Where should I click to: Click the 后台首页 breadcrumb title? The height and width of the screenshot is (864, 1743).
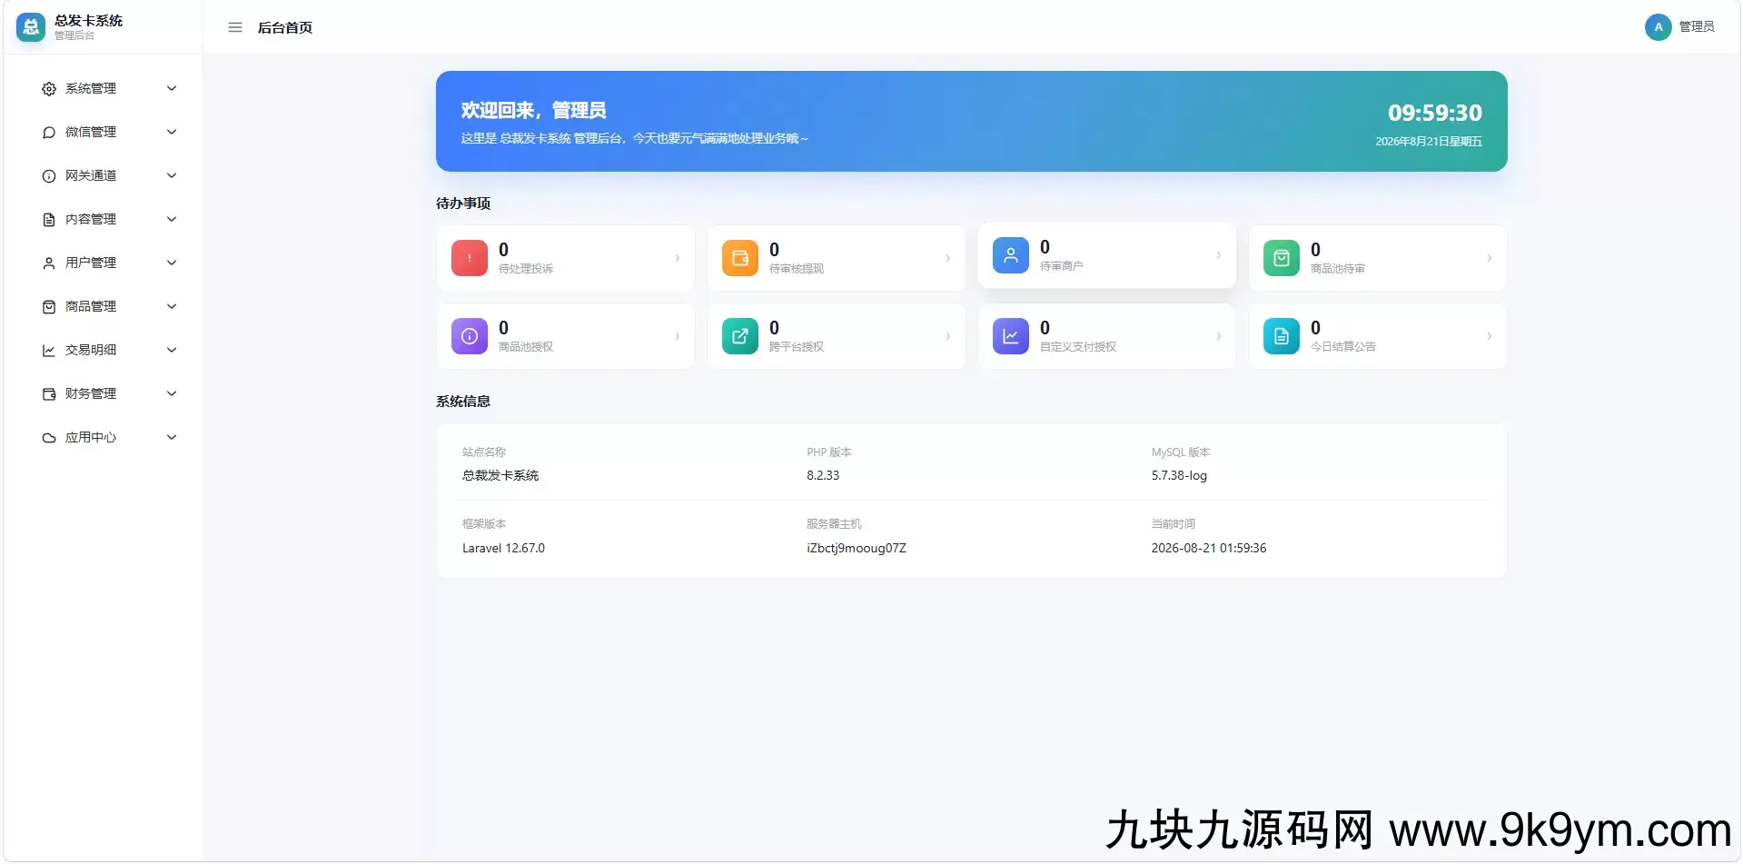[285, 28]
